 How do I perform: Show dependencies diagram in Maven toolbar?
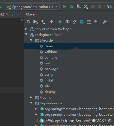[89, 22]
